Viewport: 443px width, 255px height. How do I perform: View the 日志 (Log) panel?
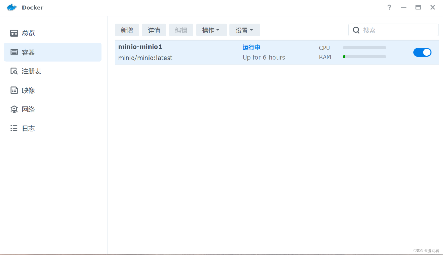point(28,128)
